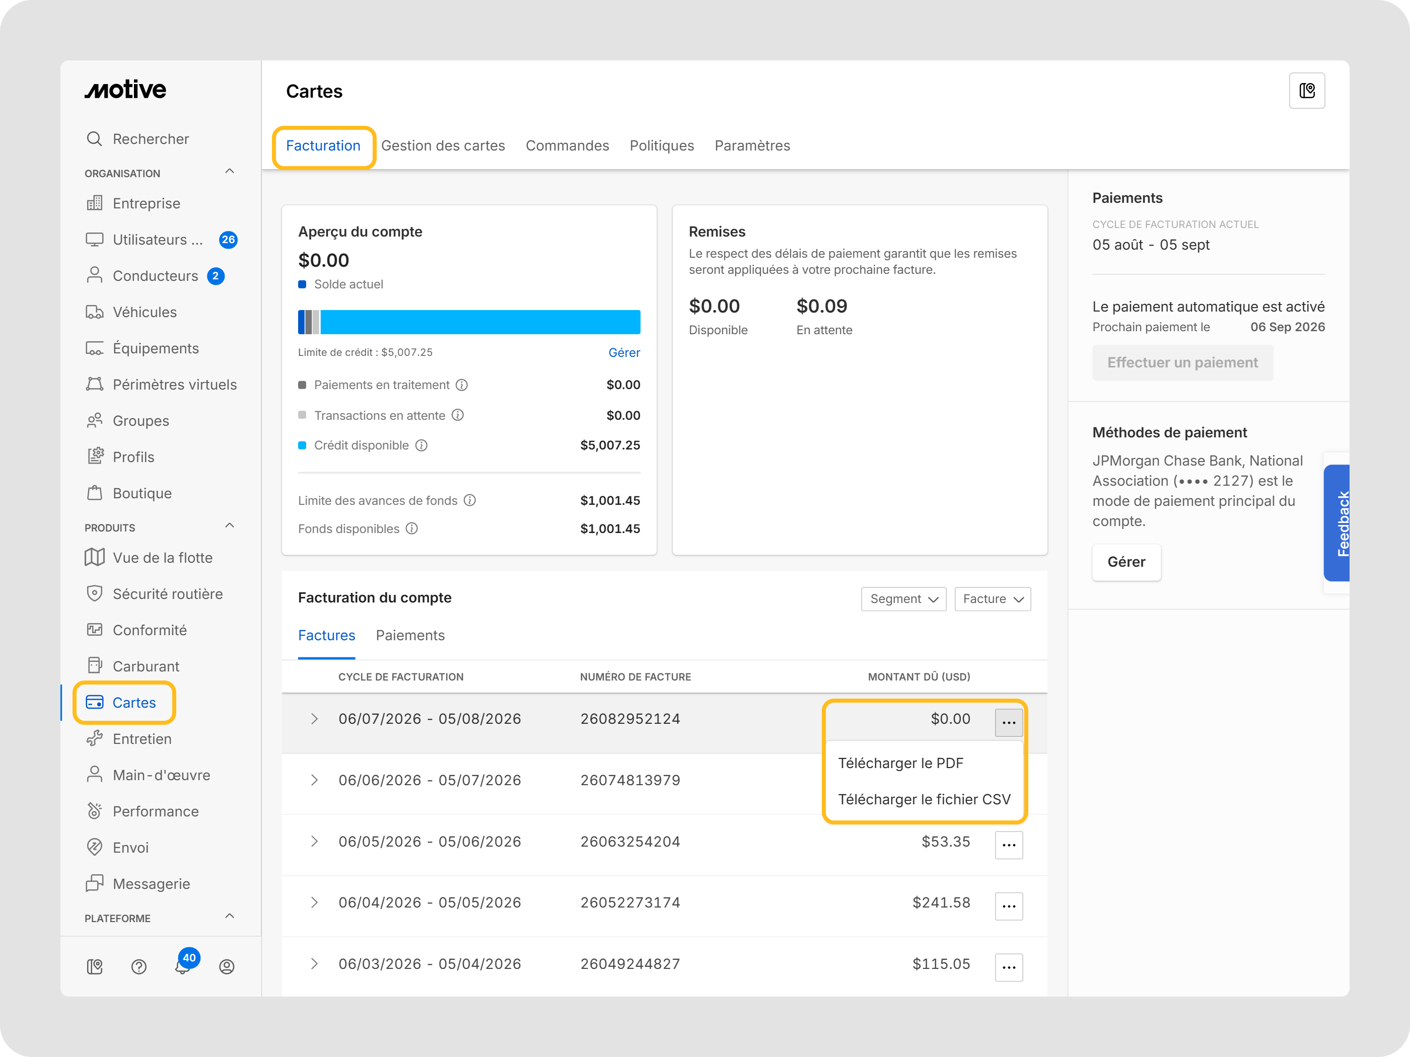Open the Équipements trailer icon
Viewport: 1410px width, 1057px height.
(x=94, y=348)
